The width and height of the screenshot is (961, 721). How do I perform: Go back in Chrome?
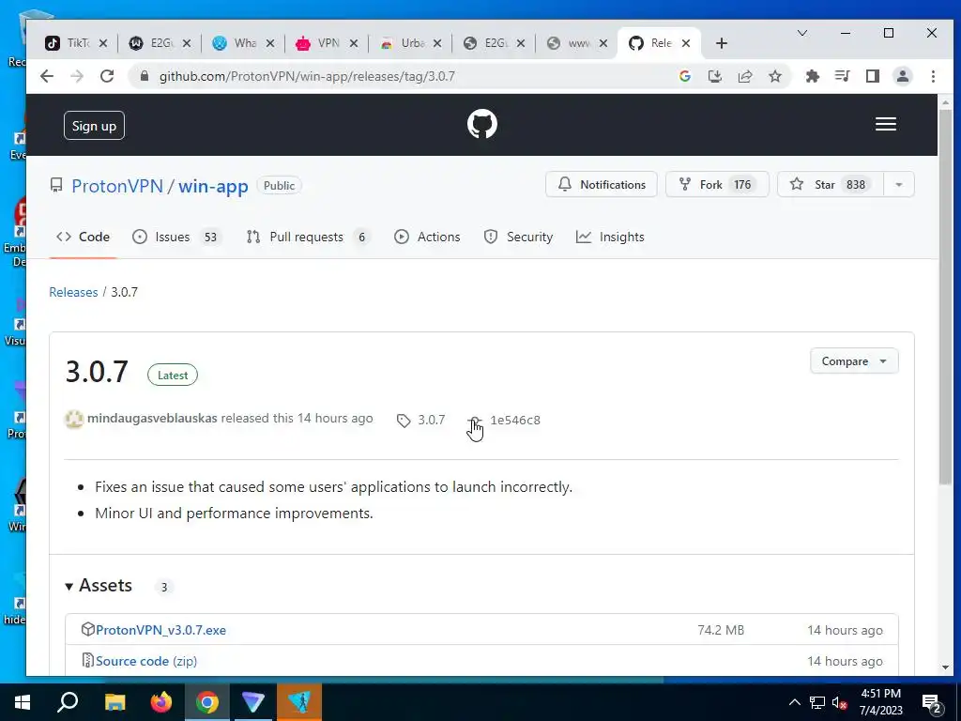click(x=47, y=76)
